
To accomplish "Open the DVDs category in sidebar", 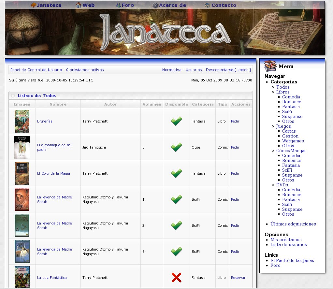I will [282, 185].
